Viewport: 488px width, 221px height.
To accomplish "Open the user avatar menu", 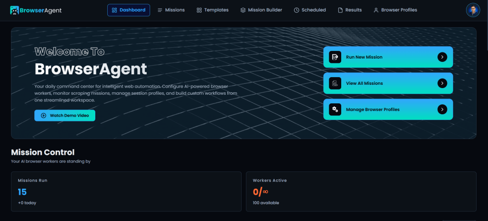I will pos(473,10).
